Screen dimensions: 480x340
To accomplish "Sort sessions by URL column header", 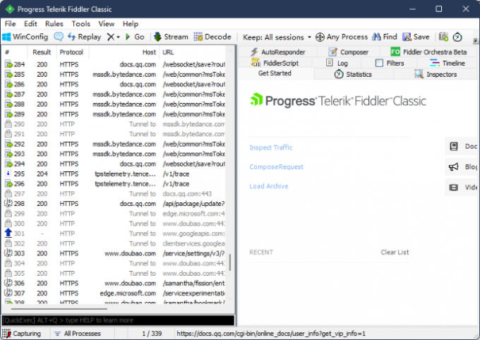I will coord(192,52).
